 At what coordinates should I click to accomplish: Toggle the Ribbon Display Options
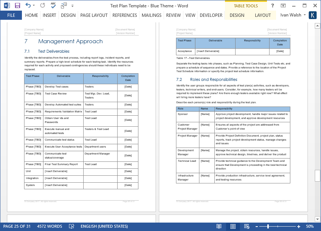pos(283,5)
